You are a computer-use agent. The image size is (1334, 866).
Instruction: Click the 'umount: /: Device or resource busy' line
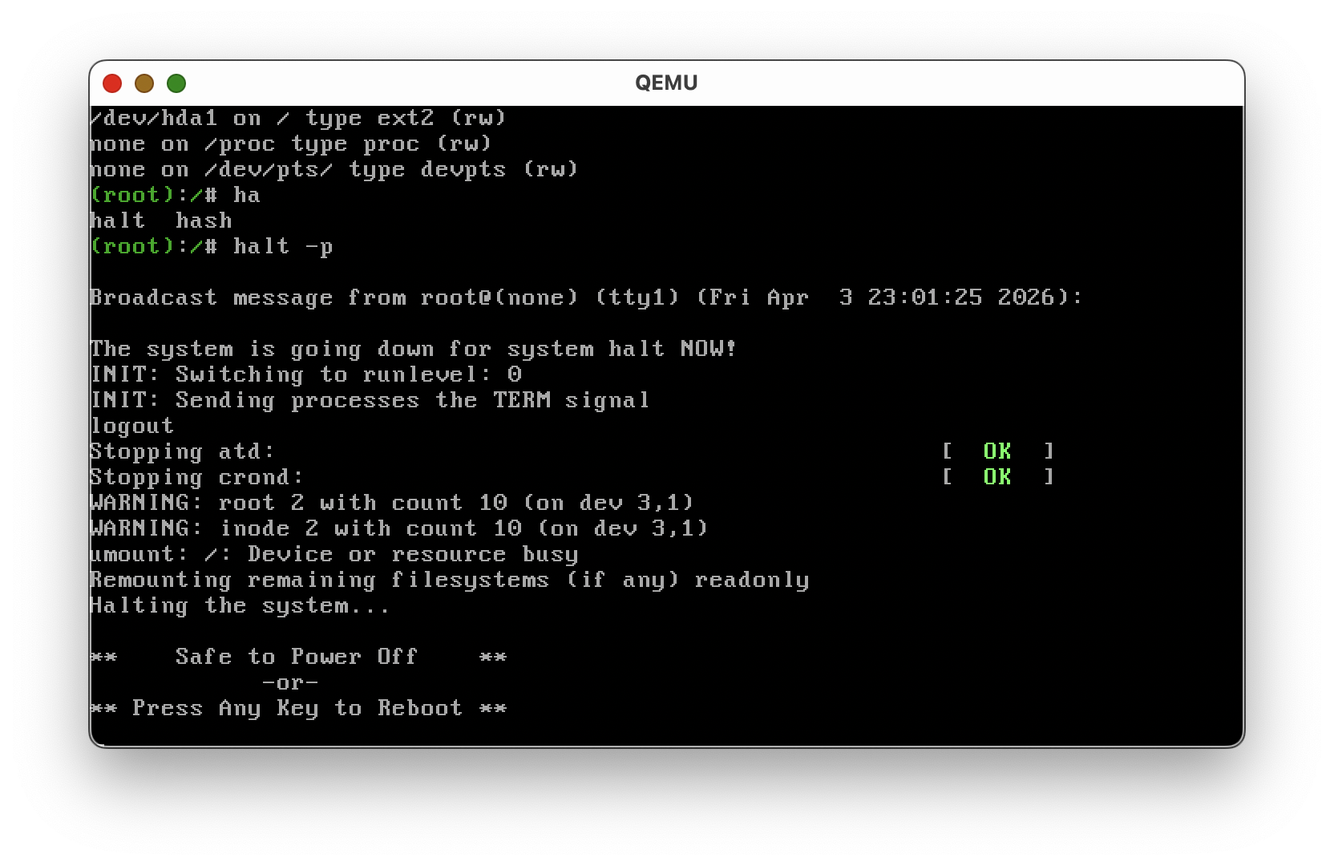333,554
